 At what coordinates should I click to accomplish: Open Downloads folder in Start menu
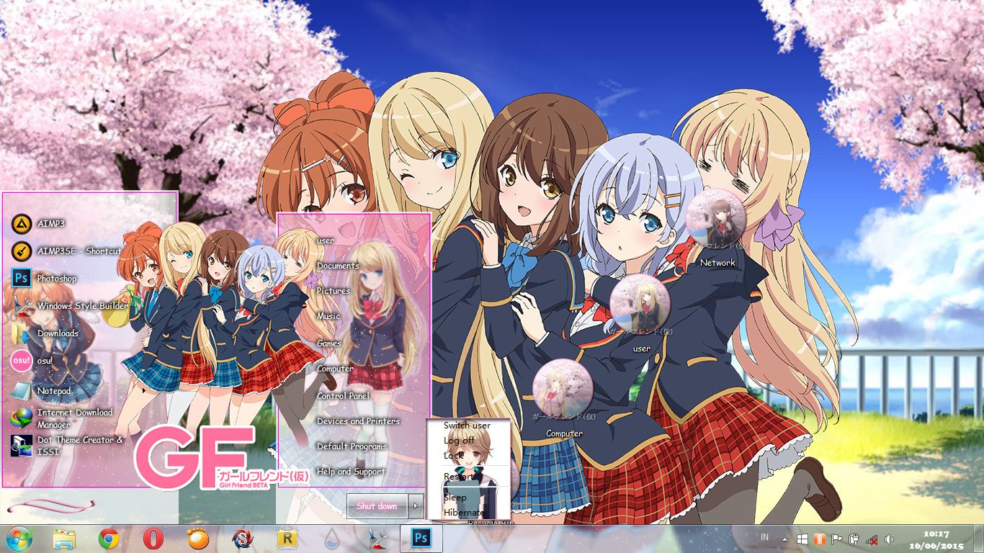click(x=45, y=333)
